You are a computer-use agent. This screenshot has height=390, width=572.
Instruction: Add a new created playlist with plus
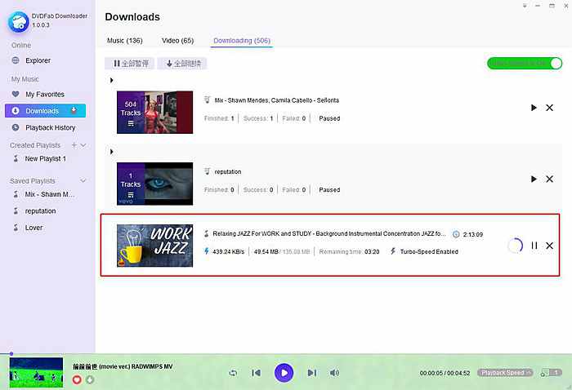pos(74,145)
